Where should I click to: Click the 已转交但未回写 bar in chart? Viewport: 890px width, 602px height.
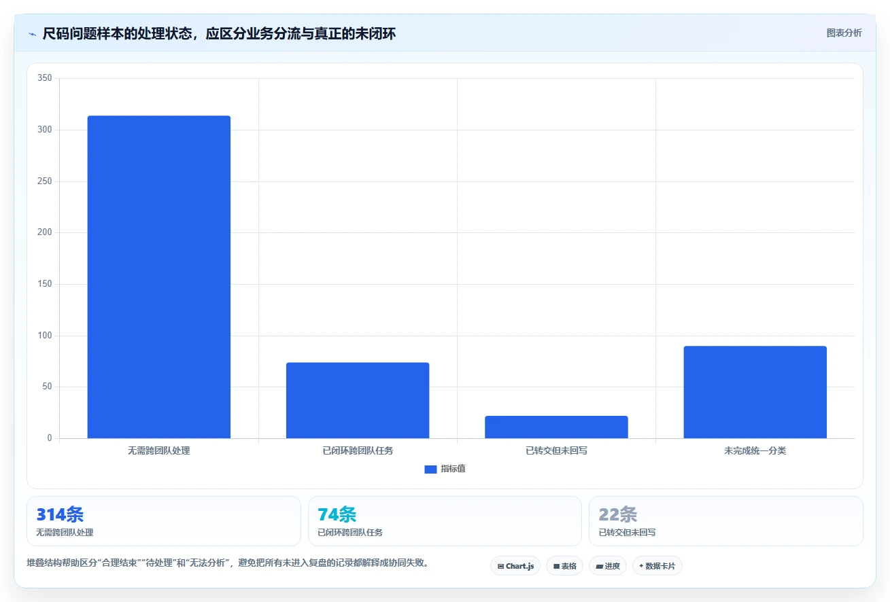tap(556, 427)
